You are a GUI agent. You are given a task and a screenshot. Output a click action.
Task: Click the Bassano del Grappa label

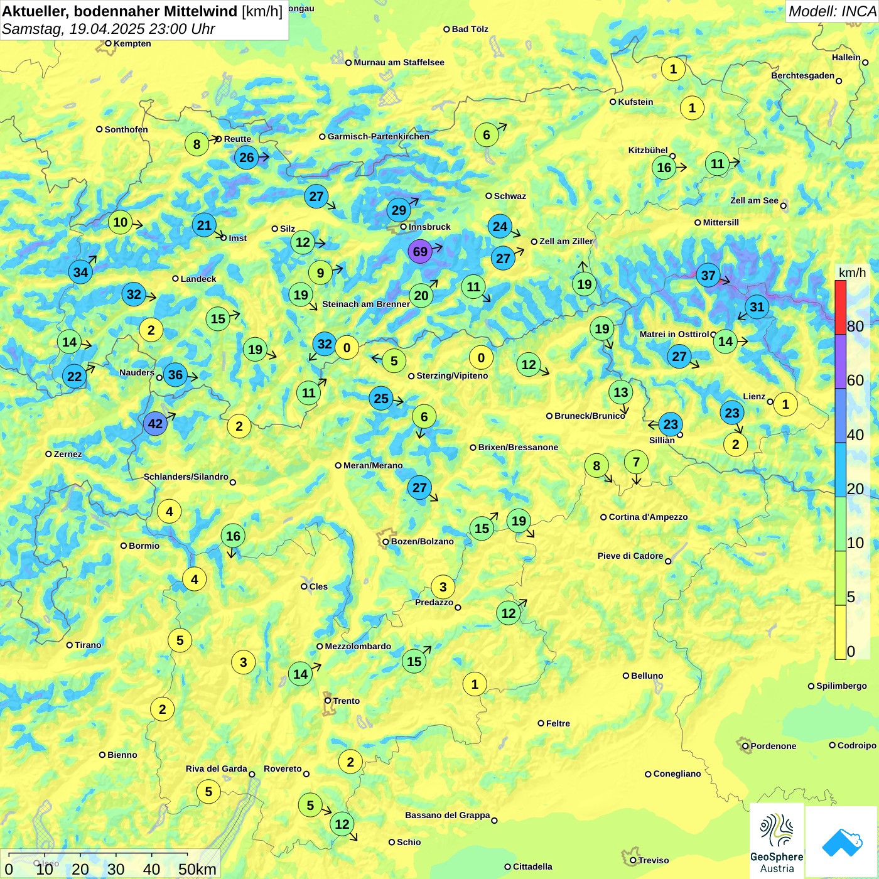[x=447, y=815]
